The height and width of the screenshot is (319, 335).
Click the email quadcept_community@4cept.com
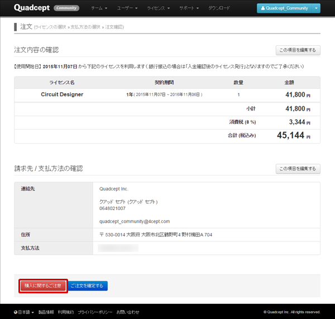[x=135, y=221]
